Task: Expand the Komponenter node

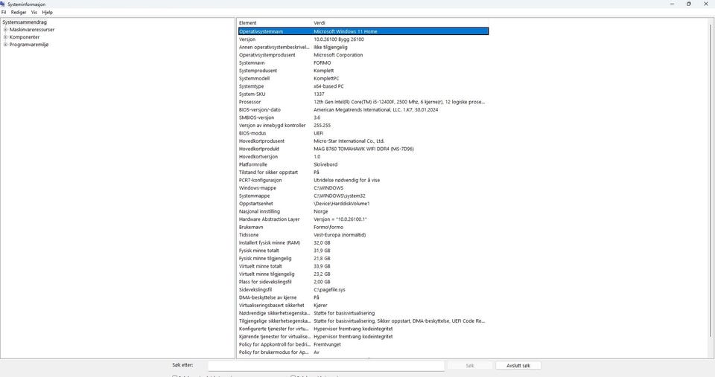Action: coord(5,37)
